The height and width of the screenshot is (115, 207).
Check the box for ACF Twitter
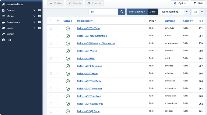pyautogui.click(x=51, y=74)
